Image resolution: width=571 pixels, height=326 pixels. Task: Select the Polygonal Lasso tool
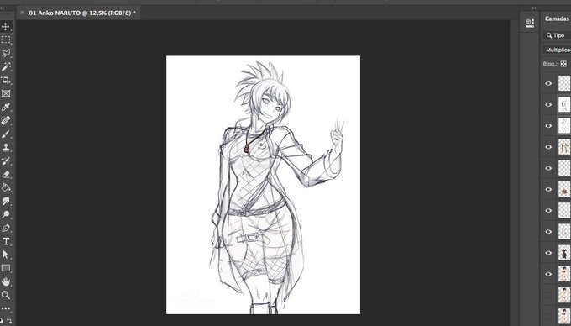6,53
